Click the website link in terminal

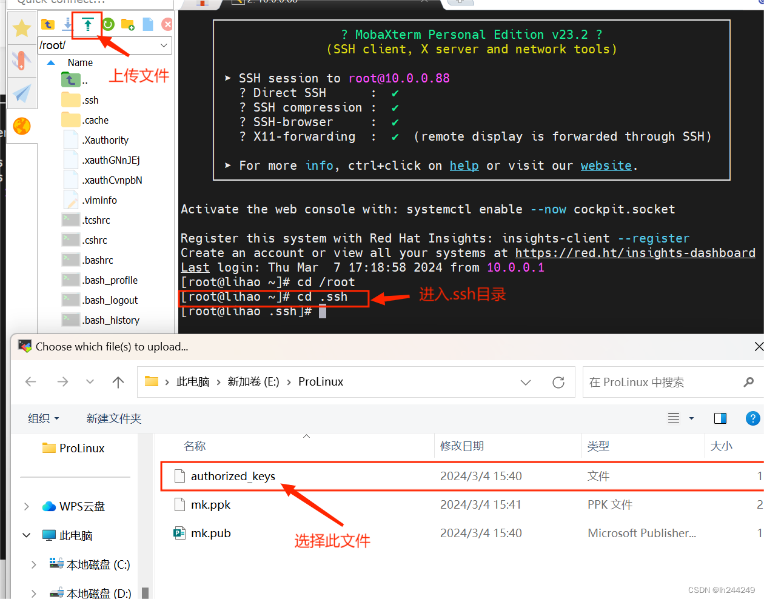click(x=606, y=166)
